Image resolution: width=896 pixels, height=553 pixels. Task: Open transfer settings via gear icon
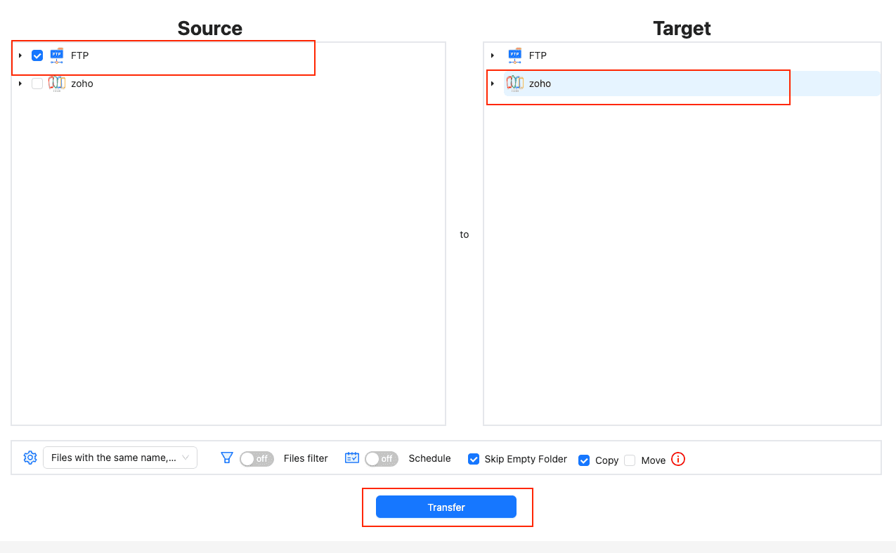pos(30,457)
